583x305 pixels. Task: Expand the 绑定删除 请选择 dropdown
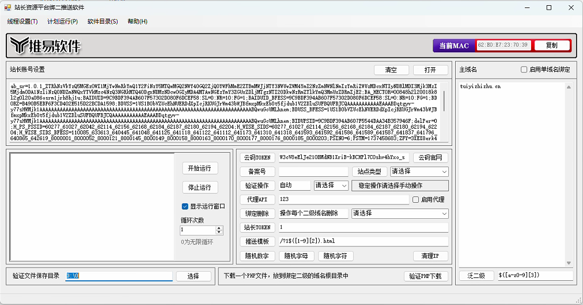click(x=400, y=214)
